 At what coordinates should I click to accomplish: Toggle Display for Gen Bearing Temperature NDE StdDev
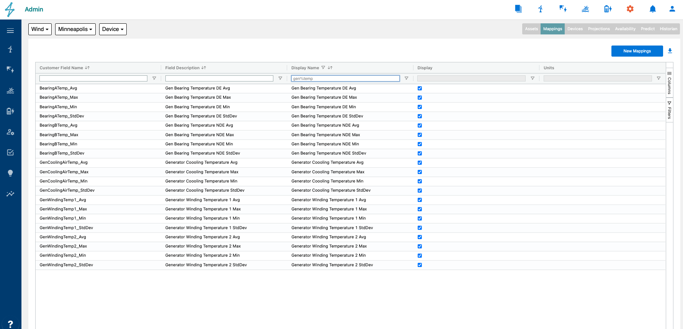[420, 153]
